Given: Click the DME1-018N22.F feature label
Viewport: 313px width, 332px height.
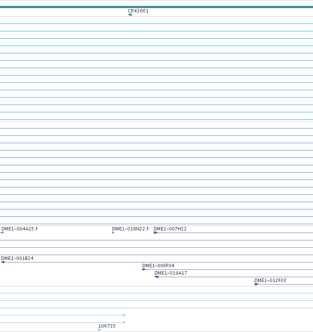Looking at the screenshot, I should coord(130,229).
